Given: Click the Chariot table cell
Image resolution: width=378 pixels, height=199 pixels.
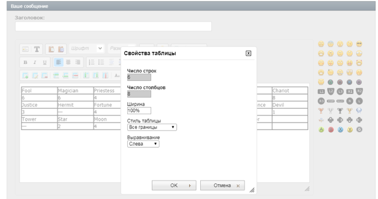Looking at the screenshot, I should coord(290,90).
